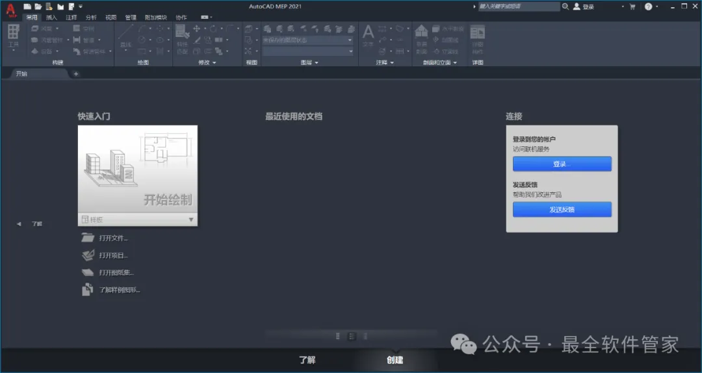Image resolution: width=702 pixels, height=373 pixels.
Task: Click the 工具 grid icon in ribbon
Action: [14, 32]
